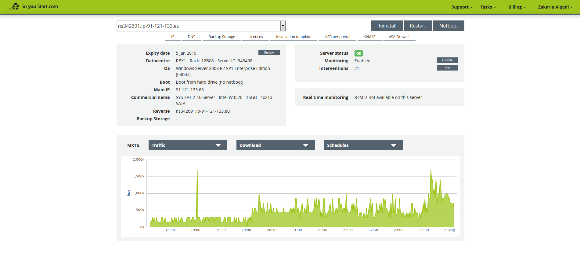Click the So you Start logo

click(x=33, y=6)
